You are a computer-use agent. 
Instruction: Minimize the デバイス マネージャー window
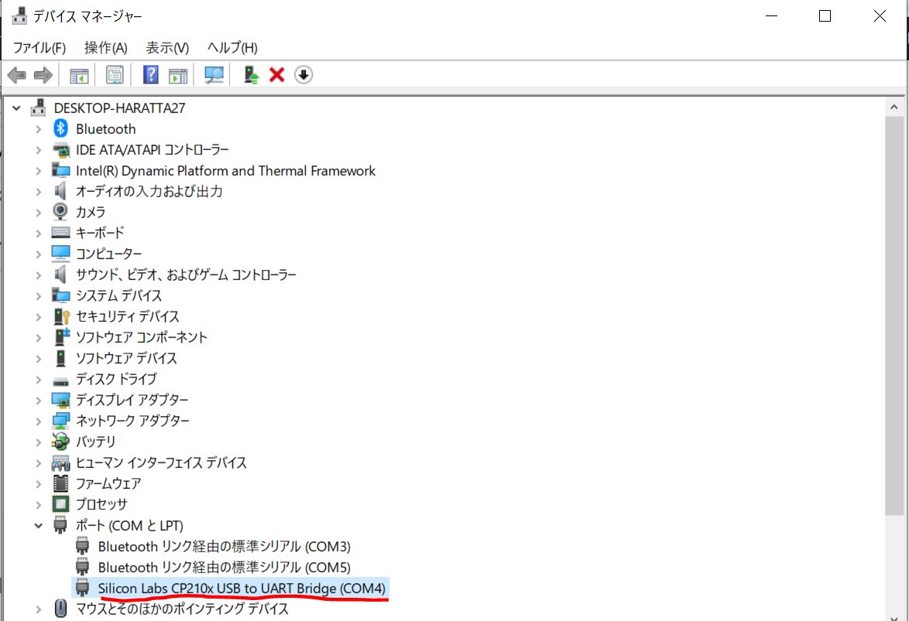[x=771, y=16]
